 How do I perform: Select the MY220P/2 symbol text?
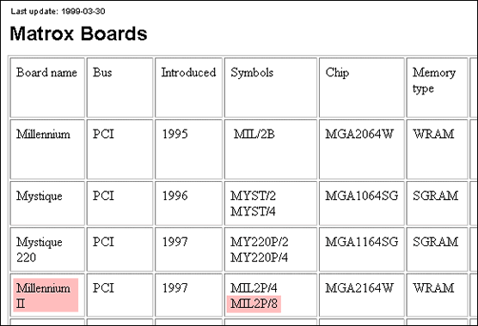[x=260, y=242]
